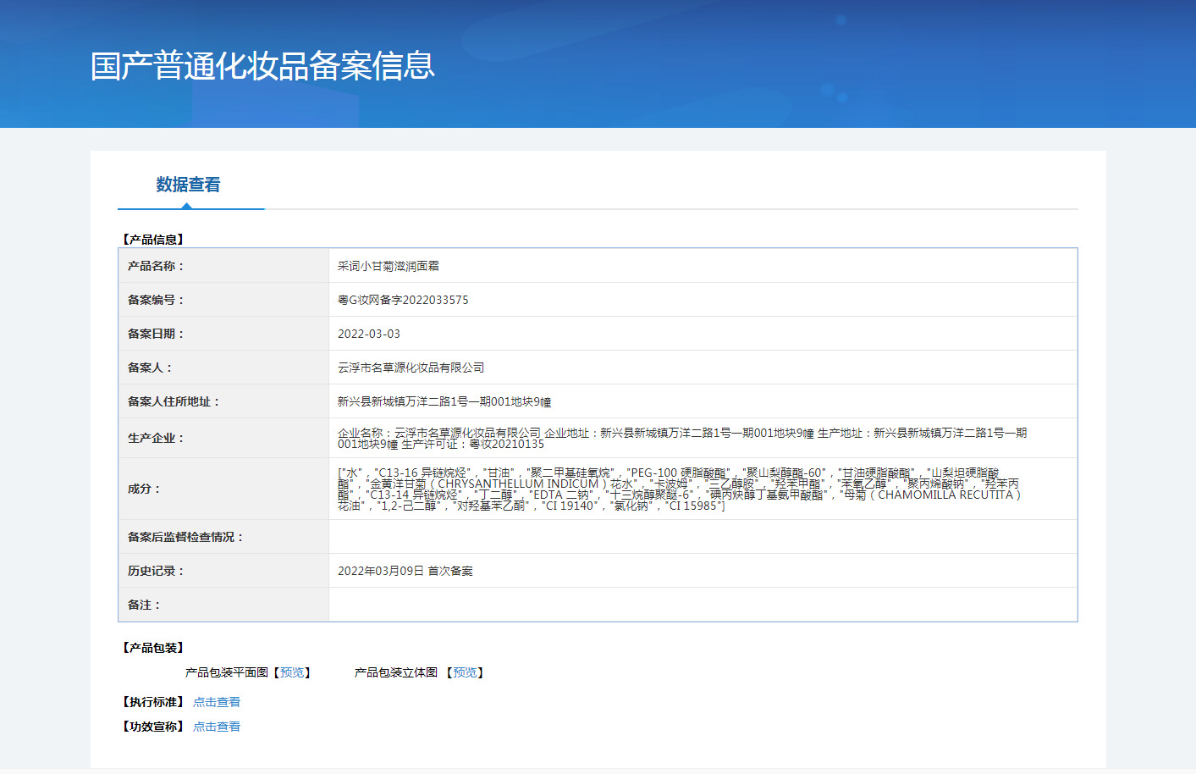
Task: Click the 生产企业 row label
Action: (x=156, y=438)
